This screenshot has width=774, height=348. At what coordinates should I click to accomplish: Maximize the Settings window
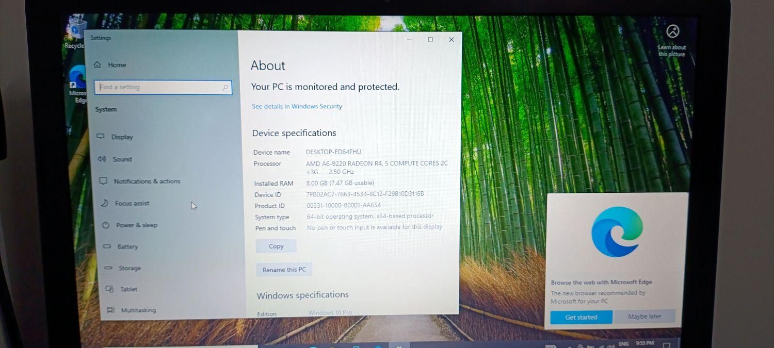click(x=430, y=40)
